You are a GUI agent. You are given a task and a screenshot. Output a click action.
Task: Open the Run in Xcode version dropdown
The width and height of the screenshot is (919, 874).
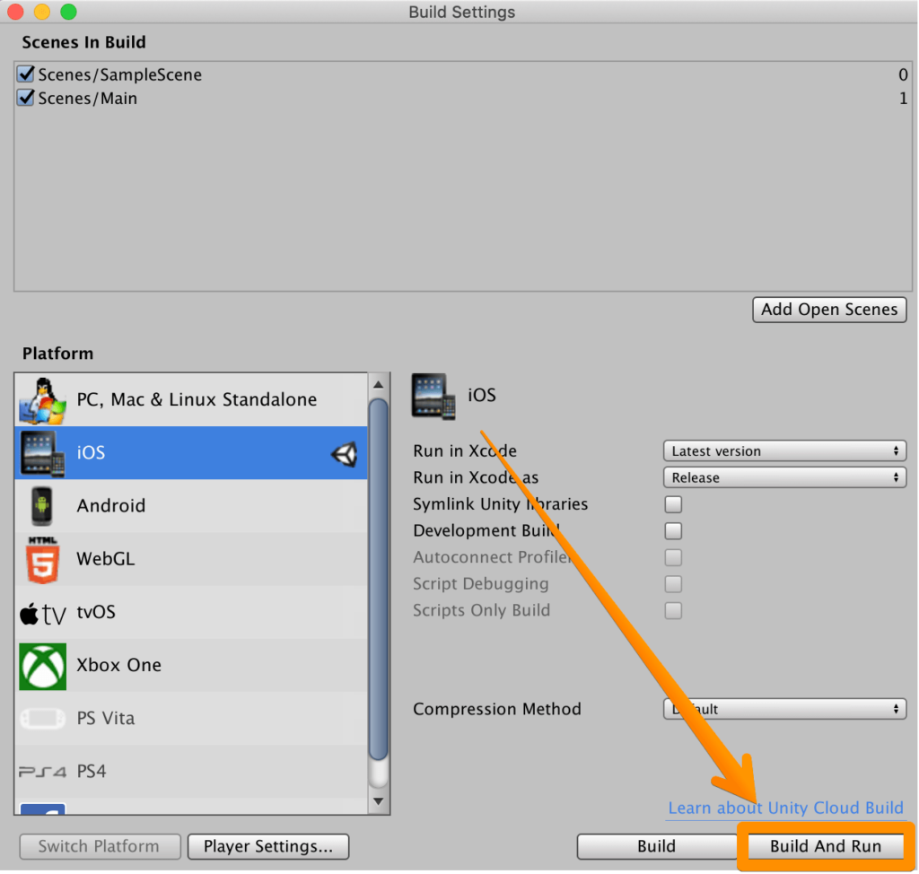(784, 450)
